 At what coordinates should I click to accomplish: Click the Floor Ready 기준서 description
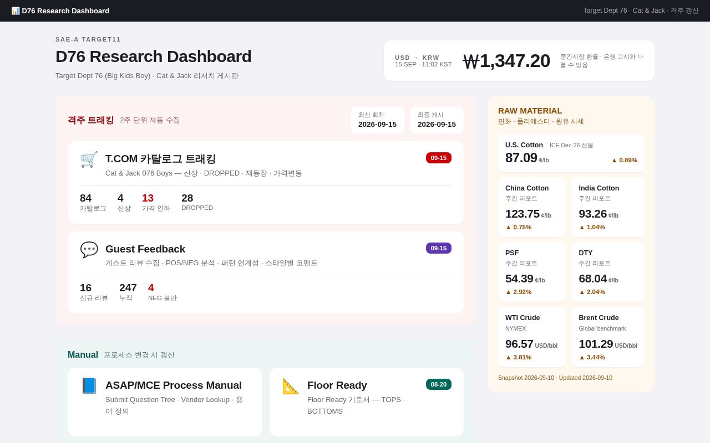(x=356, y=405)
